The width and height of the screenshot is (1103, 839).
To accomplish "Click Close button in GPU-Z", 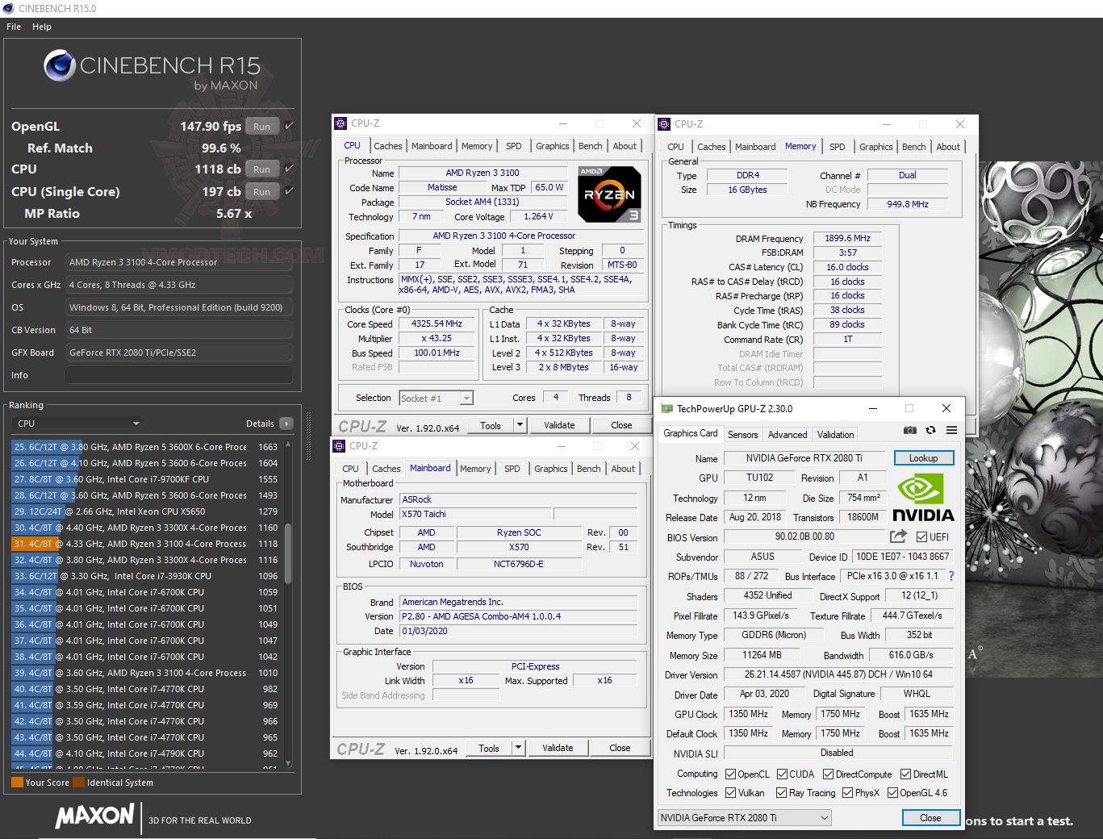I will [x=930, y=817].
